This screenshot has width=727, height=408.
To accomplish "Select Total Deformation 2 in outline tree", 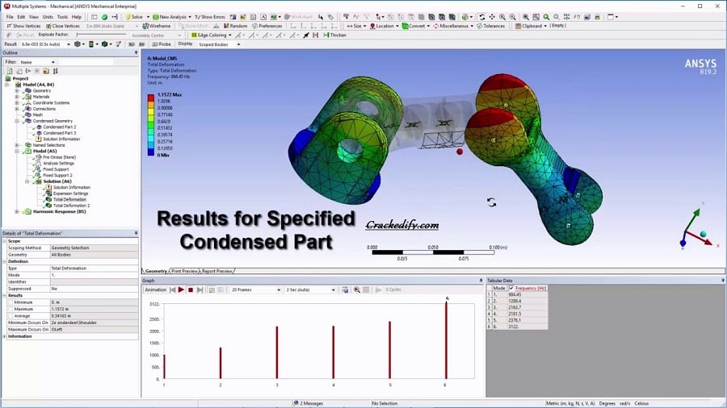I will (71, 206).
